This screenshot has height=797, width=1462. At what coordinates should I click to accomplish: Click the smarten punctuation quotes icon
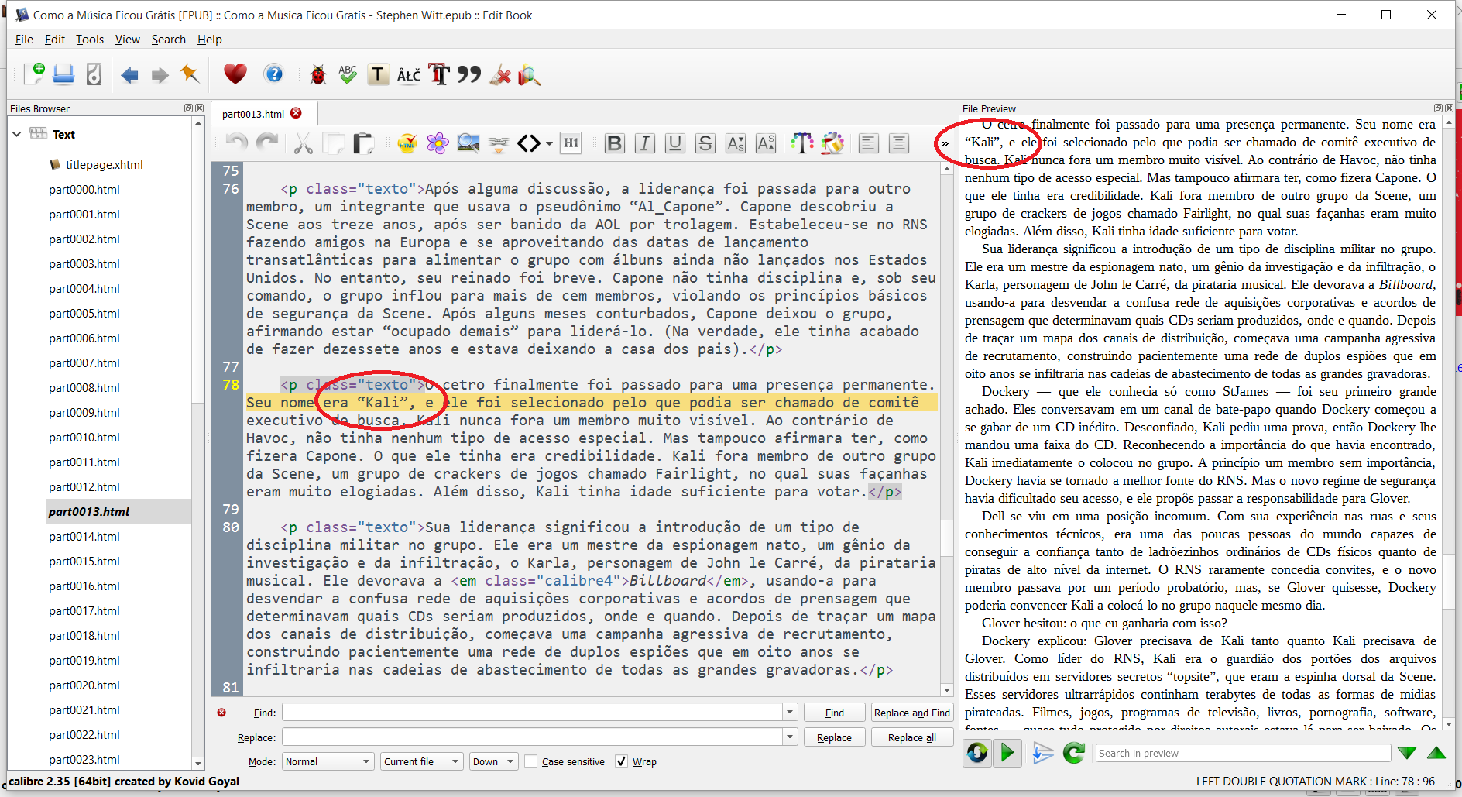click(x=469, y=74)
